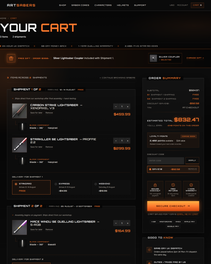The height and width of the screenshot is (264, 211).
Task: Click the Baselit blade component thumbnail
Action: pyautogui.click(x=22, y=243)
